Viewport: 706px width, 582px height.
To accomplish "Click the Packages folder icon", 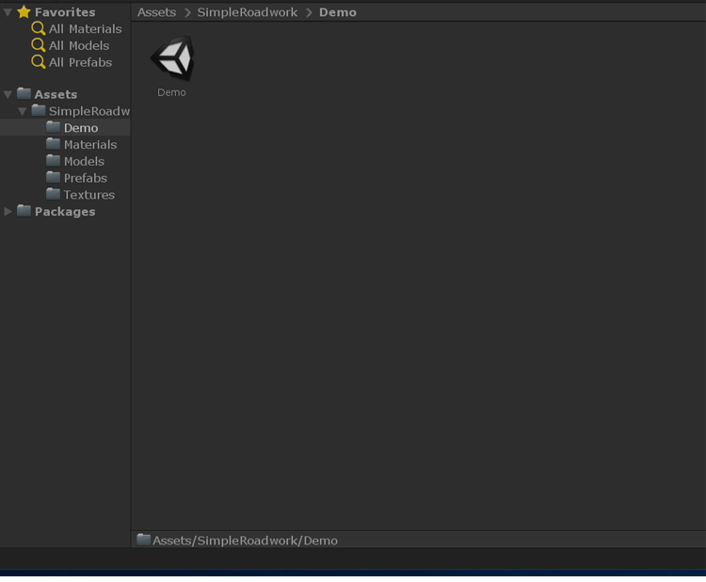I will [x=24, y=211].
